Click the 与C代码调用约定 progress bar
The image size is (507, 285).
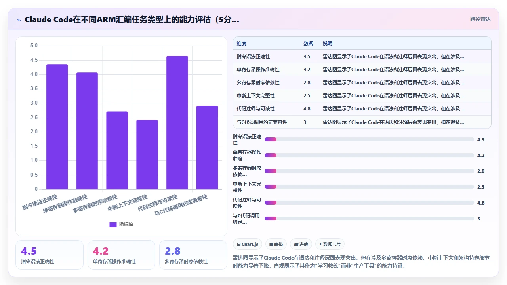pos(369,218)
